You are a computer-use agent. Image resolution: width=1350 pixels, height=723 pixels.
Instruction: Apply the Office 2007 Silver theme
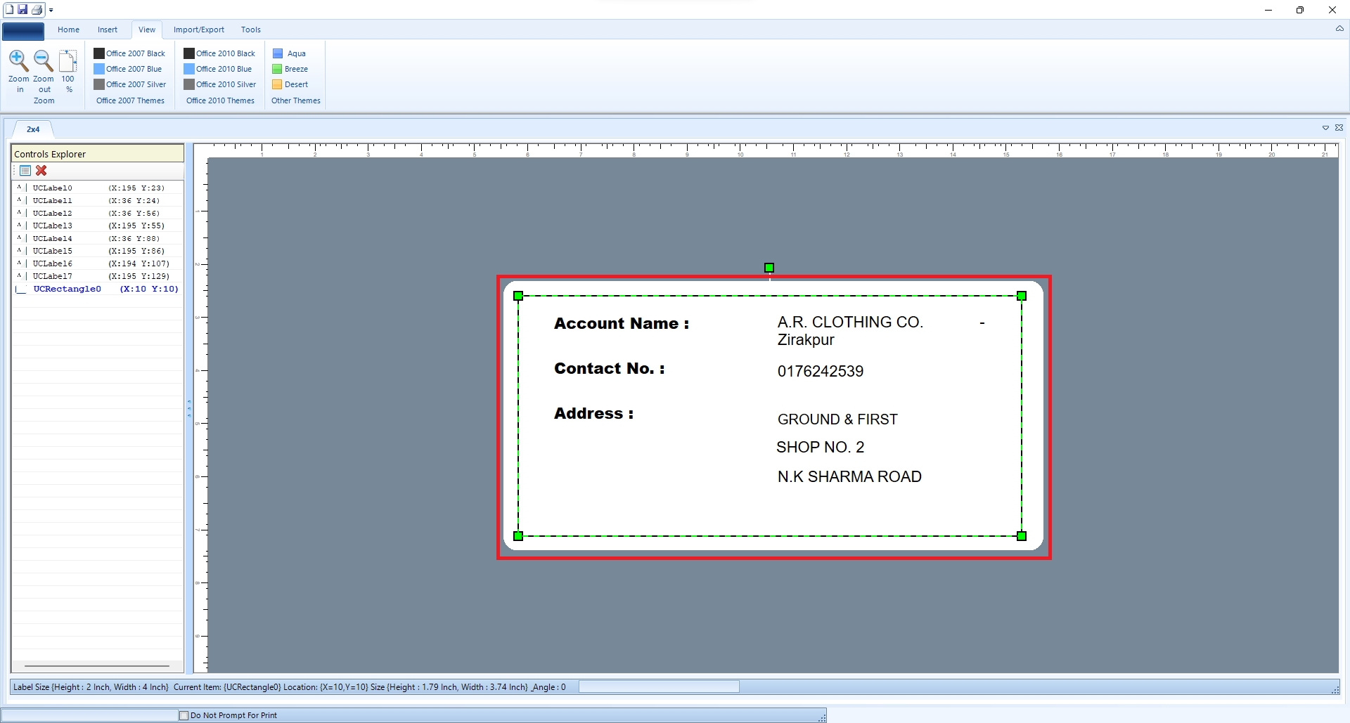pos(130,84)
